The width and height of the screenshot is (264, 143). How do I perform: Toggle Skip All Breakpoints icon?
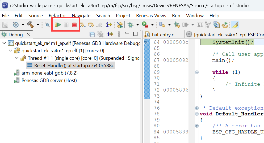(x=48, y=25)
